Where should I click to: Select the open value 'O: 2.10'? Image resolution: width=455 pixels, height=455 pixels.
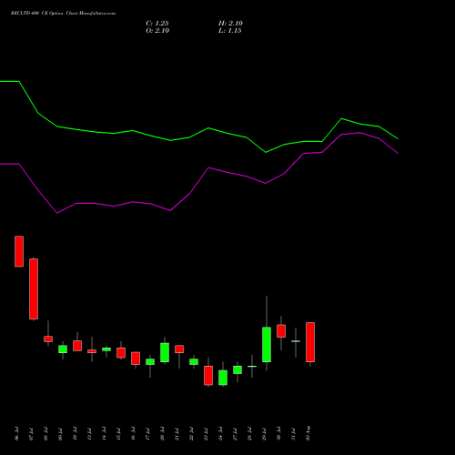pyautogui.click(x=157, y=31)
